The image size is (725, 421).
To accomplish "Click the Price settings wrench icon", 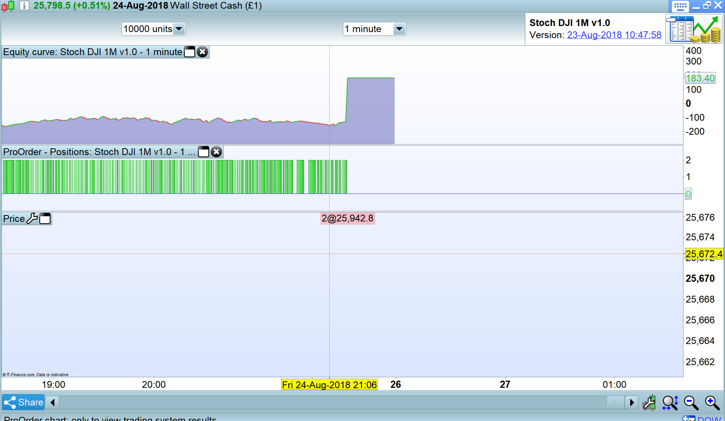I will pos(32,218).
